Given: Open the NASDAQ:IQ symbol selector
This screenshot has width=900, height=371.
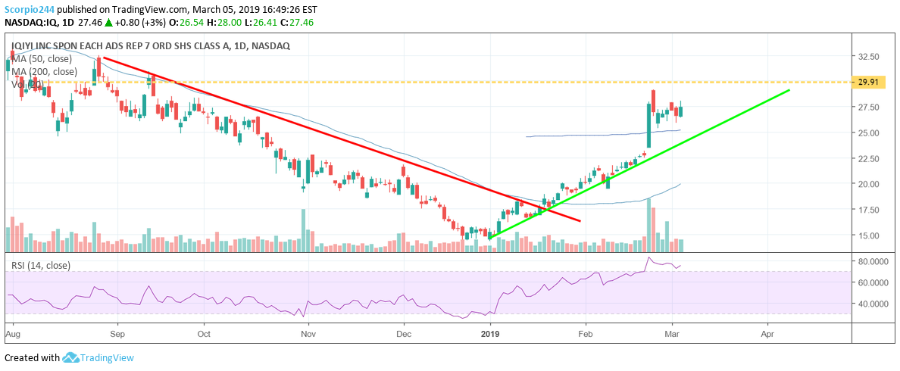Looking at the screenshot, I should pos(31,23).
